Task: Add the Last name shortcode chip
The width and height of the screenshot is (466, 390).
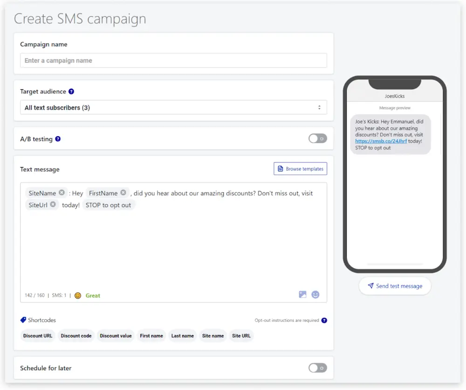Action: (x=182, y=336)
